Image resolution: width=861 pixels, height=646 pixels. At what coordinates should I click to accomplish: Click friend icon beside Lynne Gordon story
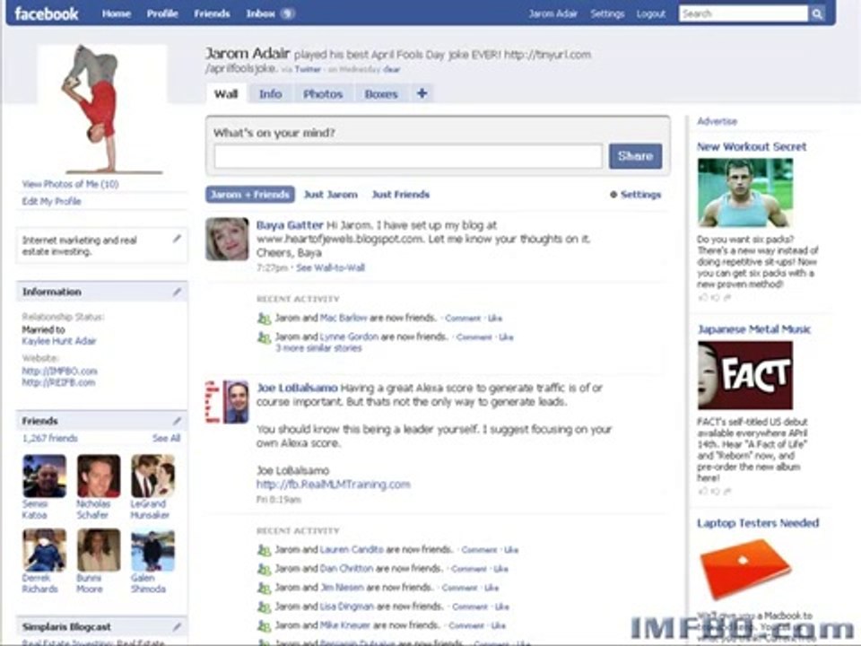pyautogui.click(x=264, y=337)
